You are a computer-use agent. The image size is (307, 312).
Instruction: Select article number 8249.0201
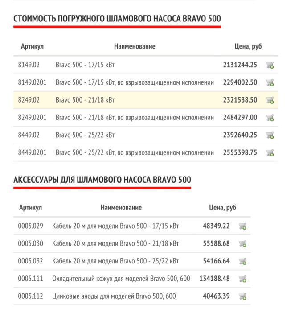coord(32,117)
